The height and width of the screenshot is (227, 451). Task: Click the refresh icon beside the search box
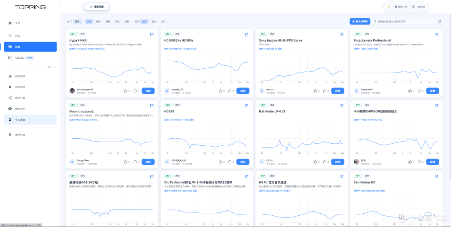click(439, 21)
